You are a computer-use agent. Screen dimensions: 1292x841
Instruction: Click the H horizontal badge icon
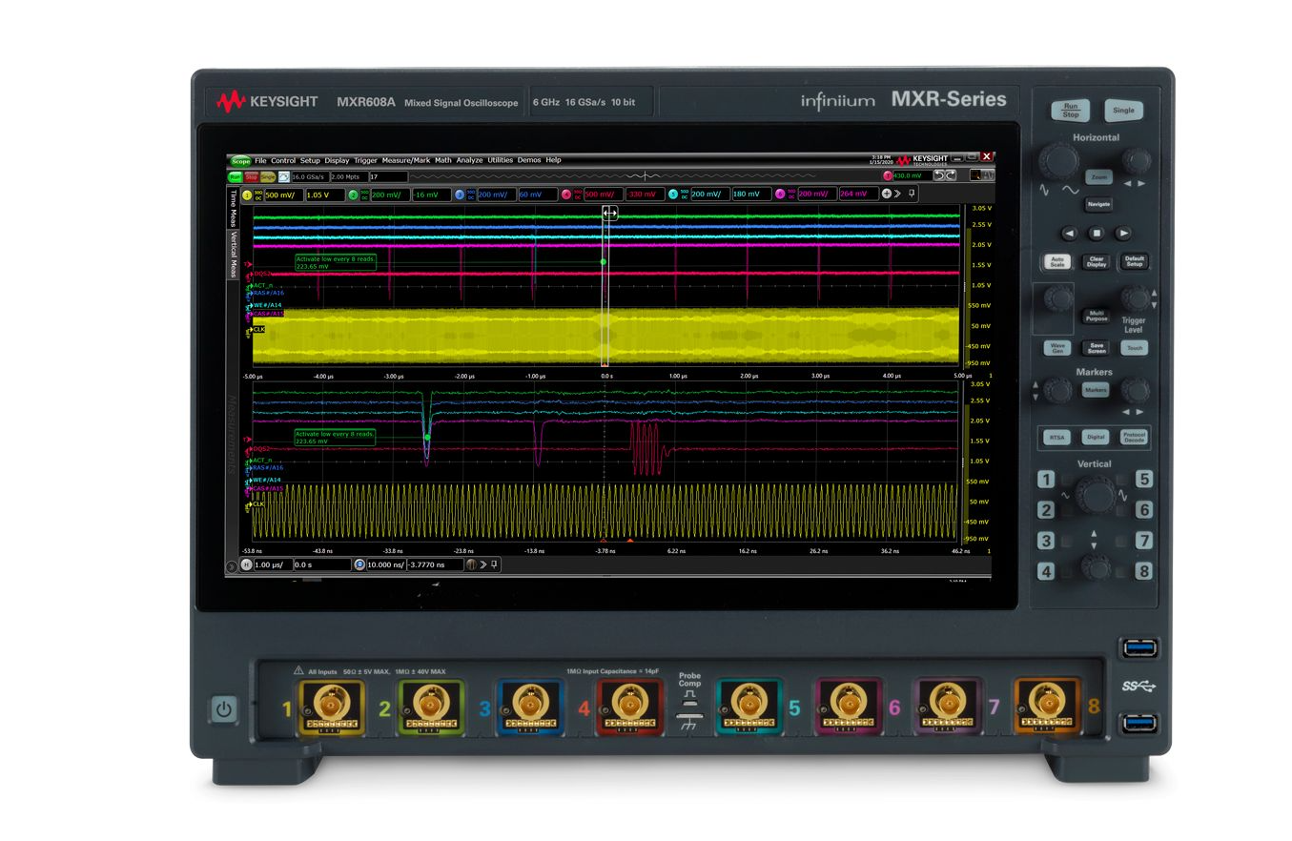click(x=246, y=564)
